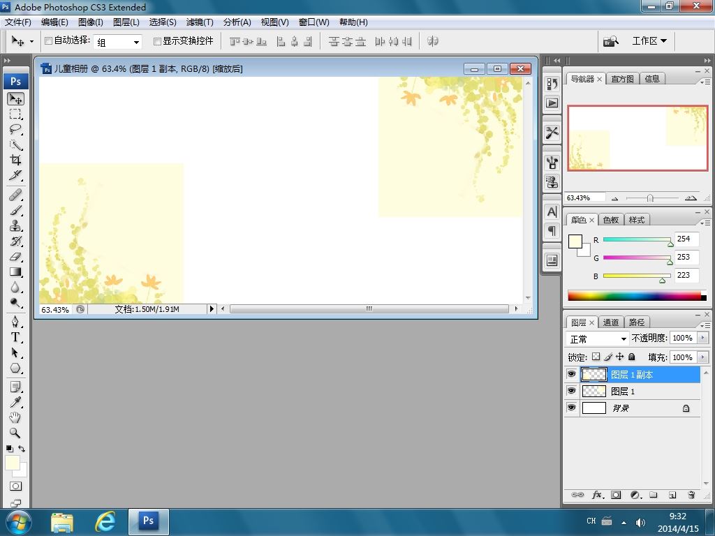Hide the 图层 1 副本 layer
The width and height of the screenshot is (715, 536).
click(571, 374)
